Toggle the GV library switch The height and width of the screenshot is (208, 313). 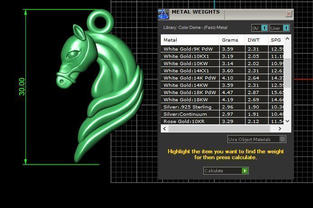point(260,28)
